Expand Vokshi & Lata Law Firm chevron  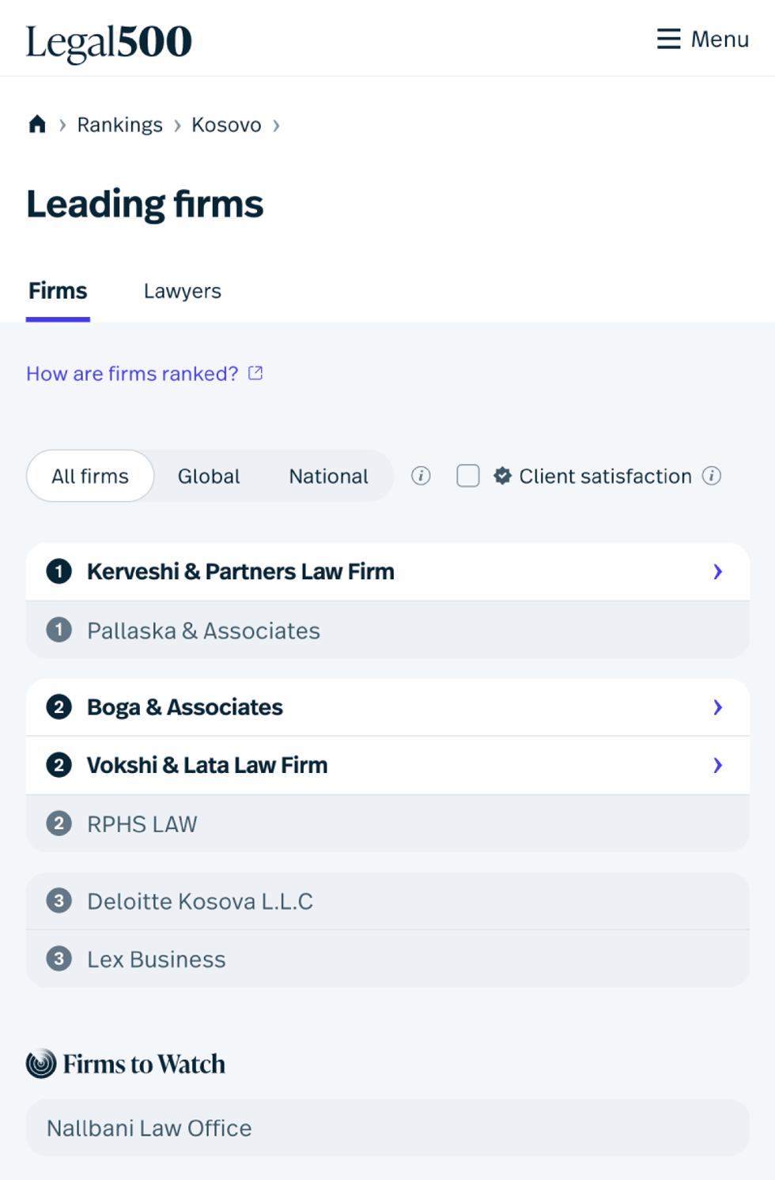tap(717, 765)
